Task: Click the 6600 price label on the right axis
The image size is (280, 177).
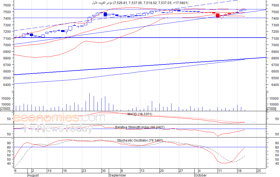Action: (x=275, y=71)
